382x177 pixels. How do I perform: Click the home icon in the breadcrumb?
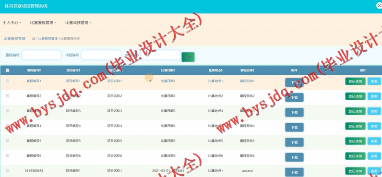click(x=34, y=38)
